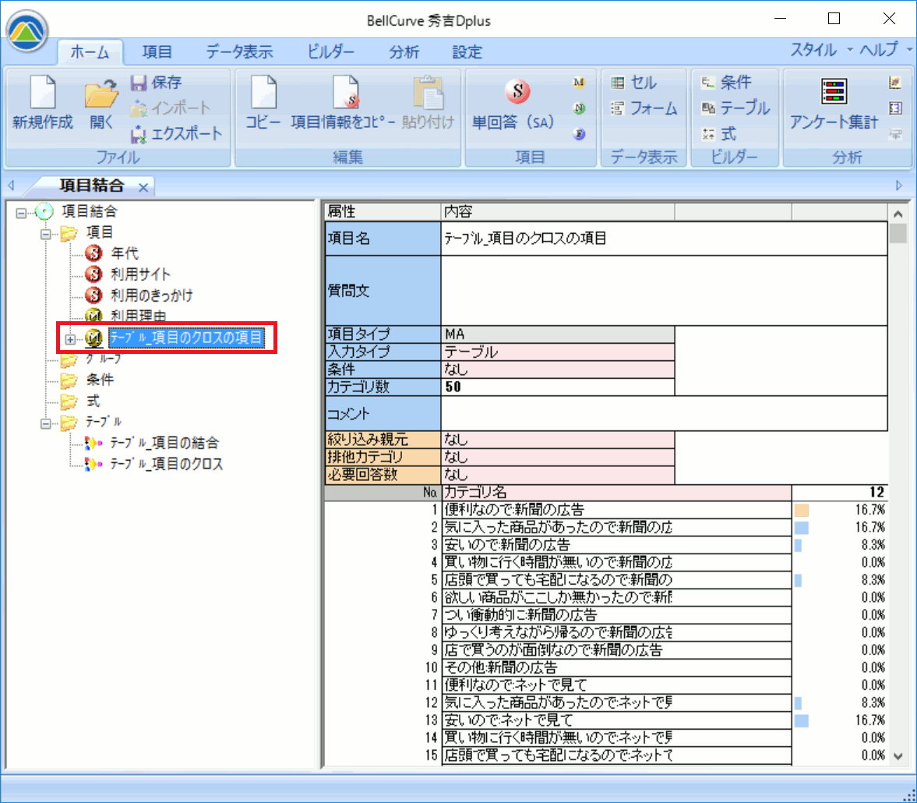917x803 pixels.
Task: Select the 項目結合 document tab
Action: click(x=92, y=186)
